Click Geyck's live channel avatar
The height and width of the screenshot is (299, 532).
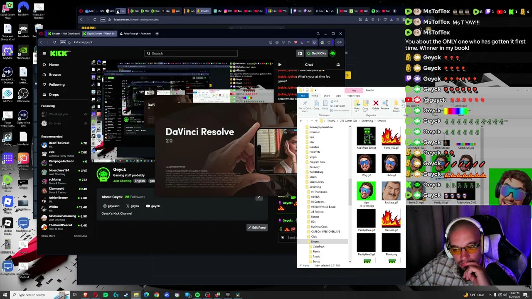click(x=103, y=174)
